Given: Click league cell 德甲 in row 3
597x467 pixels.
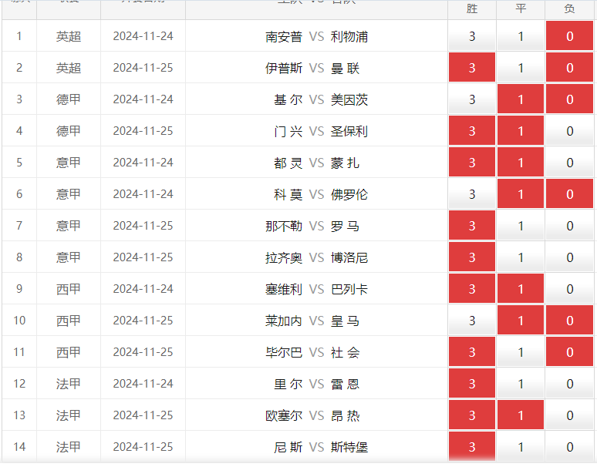Looking at the screenshot, I should 69,99.
